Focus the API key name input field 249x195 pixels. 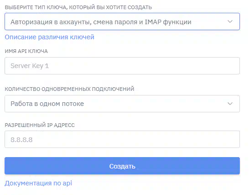[122, 66]
